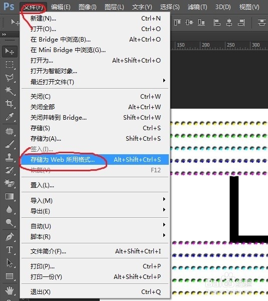Click Align right edges icon
Screen dimensions: 268x301
pyautogui.click(x=241, y=22)
